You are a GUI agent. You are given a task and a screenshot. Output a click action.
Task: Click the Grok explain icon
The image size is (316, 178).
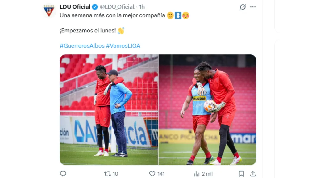243,7
